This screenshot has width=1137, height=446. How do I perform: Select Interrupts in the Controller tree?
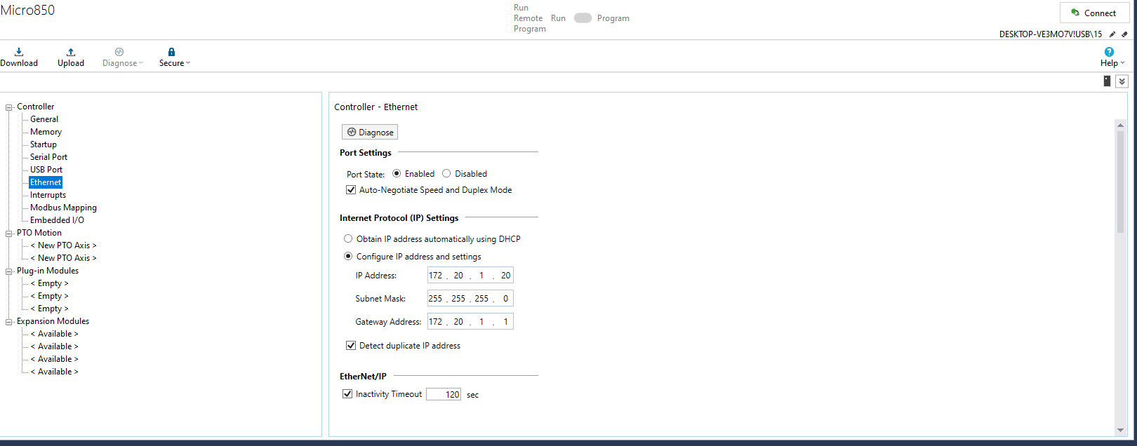pyautogui.click(x=48, y=195)
